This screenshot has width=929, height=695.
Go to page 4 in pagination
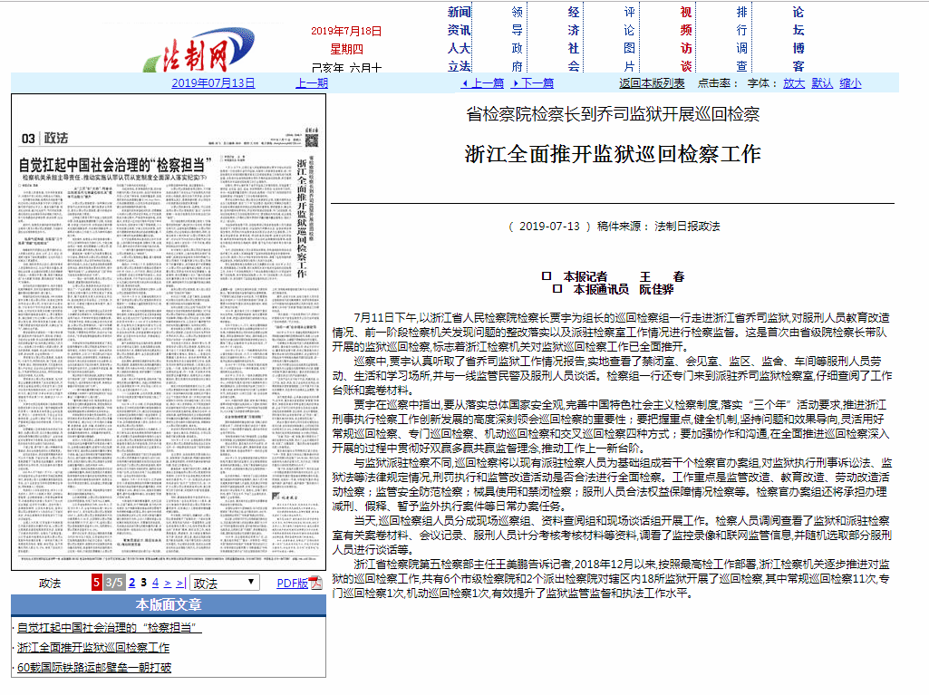click(156, 583)
